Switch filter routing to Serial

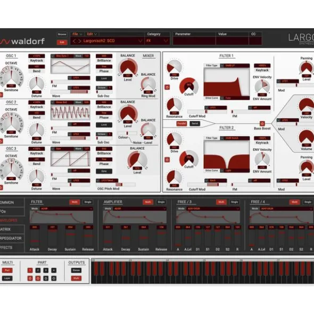coord(195,123)
